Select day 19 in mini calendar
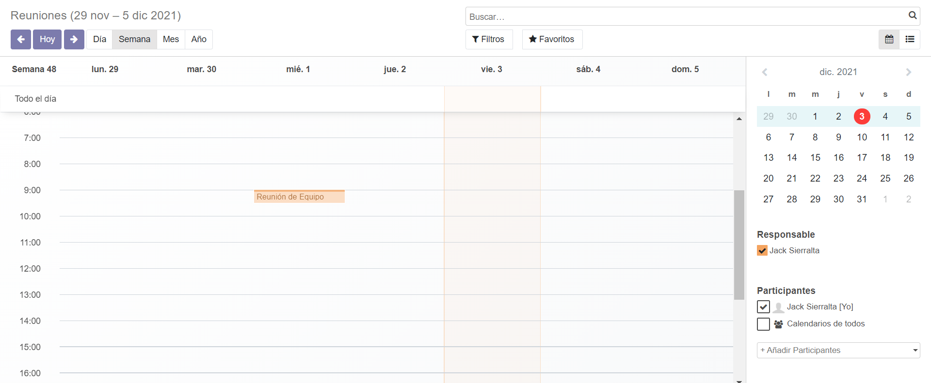The width and height of the screenshot is (931, 383). coord(909,157)
